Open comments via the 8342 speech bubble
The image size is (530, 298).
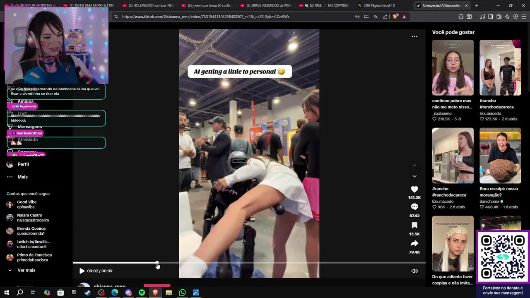pos(414,207)
